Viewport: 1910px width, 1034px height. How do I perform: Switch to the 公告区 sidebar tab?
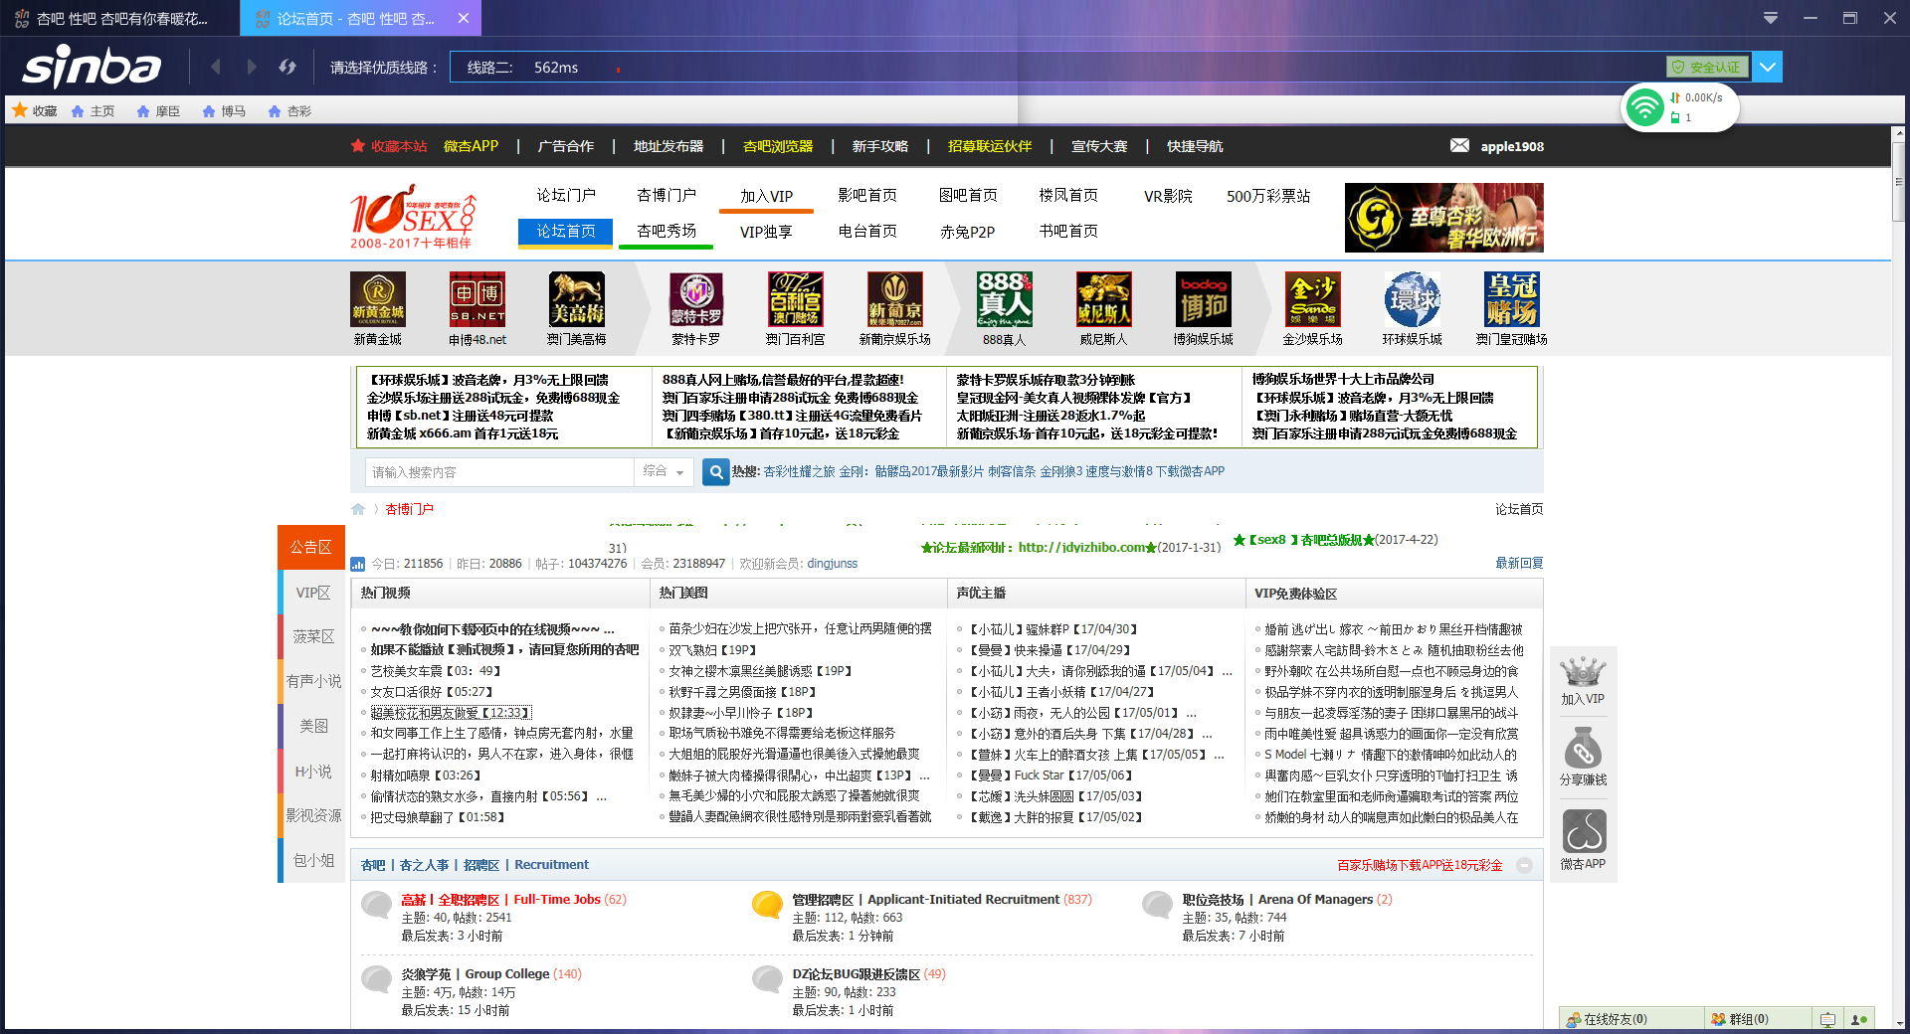pos(311,547)
